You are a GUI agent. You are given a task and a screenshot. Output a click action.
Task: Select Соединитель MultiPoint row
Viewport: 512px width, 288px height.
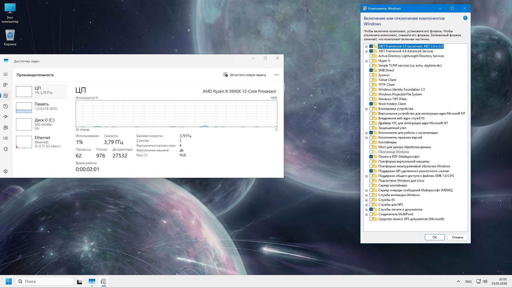click(396, 214)
